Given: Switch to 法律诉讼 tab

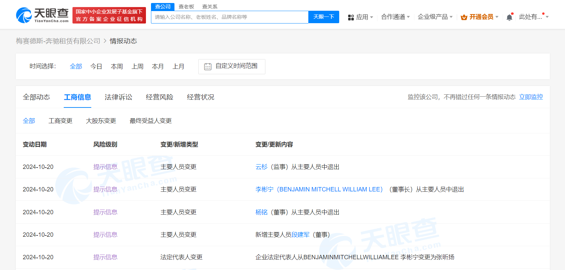Looking at the screenshot, I should click(118, 97).
